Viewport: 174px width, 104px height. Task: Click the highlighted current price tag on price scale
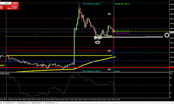(172, 32)
